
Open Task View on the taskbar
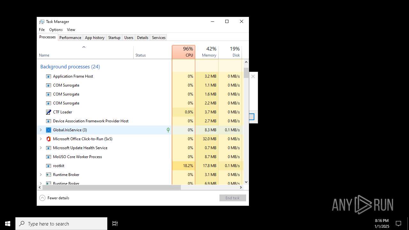tap(115, 224)
